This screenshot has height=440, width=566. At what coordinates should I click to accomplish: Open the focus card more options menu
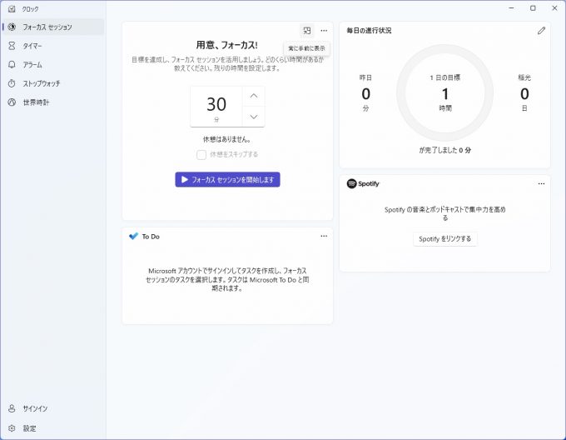pos(324,31)
